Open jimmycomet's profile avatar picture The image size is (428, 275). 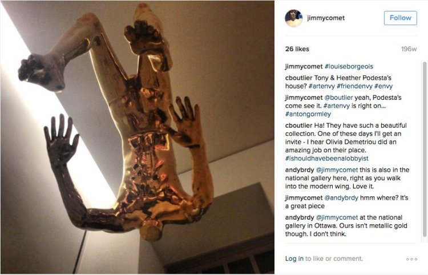(294, 18)
